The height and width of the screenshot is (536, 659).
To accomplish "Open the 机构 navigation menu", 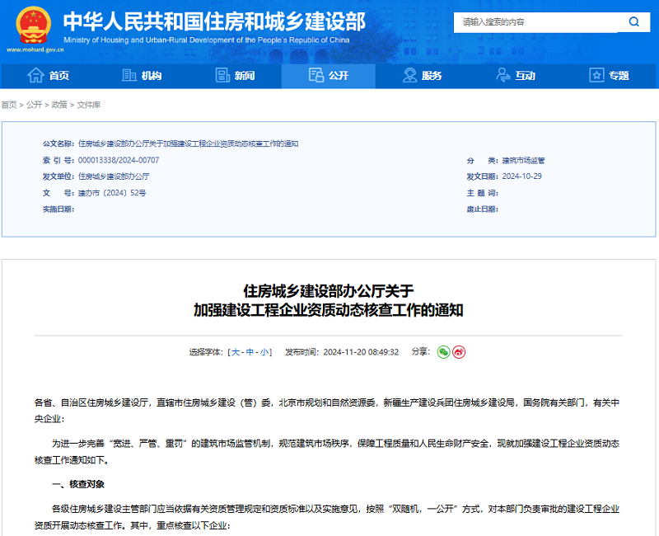I will click(x=147, y=75).
